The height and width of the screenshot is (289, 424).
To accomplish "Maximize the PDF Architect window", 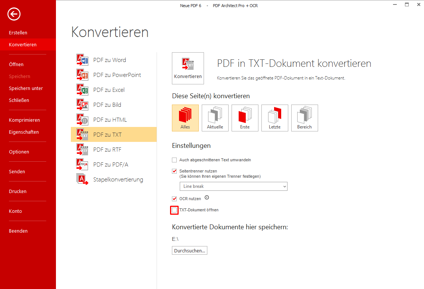I will (x=407, y=4).
